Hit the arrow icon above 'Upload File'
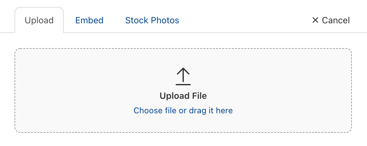 coord(183,76)
